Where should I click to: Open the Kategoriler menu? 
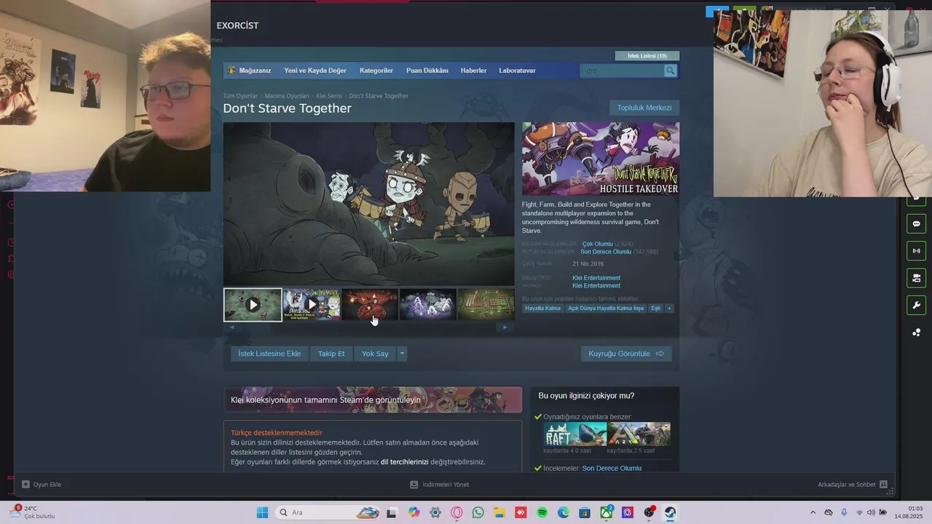376,71
